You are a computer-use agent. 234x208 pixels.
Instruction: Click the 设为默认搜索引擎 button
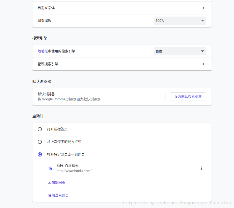(x=188, y=97)
